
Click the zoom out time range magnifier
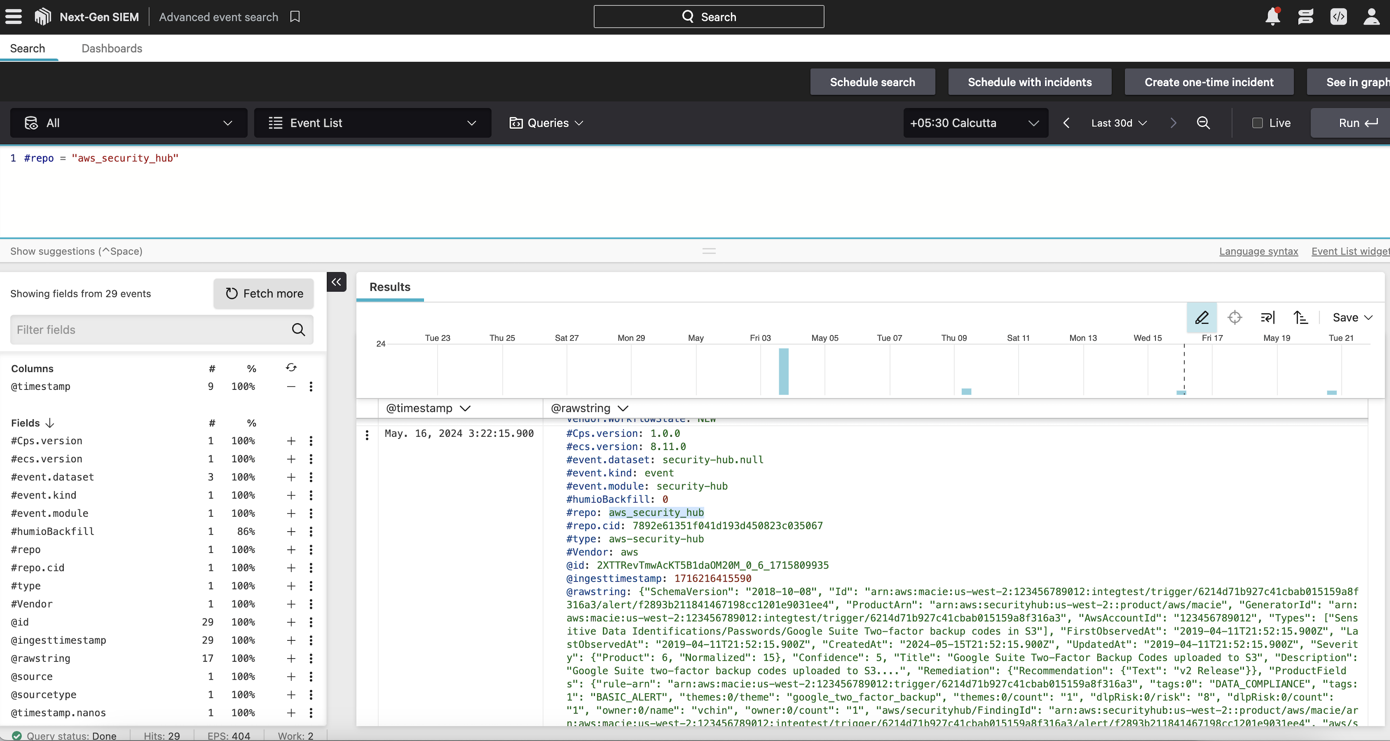pyautogui.click(x=1203, y=123)
